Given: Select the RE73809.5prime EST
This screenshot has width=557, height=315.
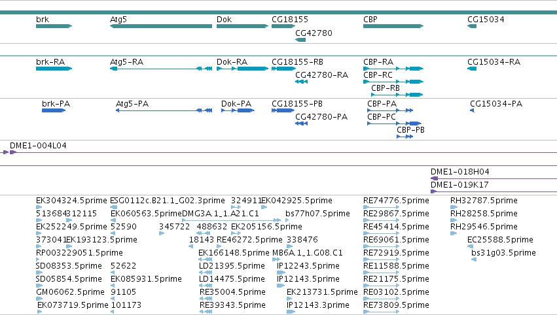Looking at the screenshot, I should pos(382,312).
